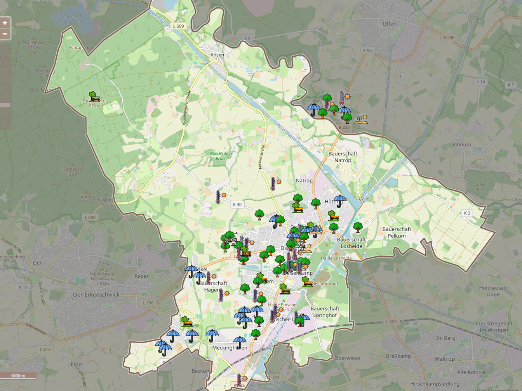
Task: Open the park bench marker northwest of Meckinghoven
Action: (187, 322)
